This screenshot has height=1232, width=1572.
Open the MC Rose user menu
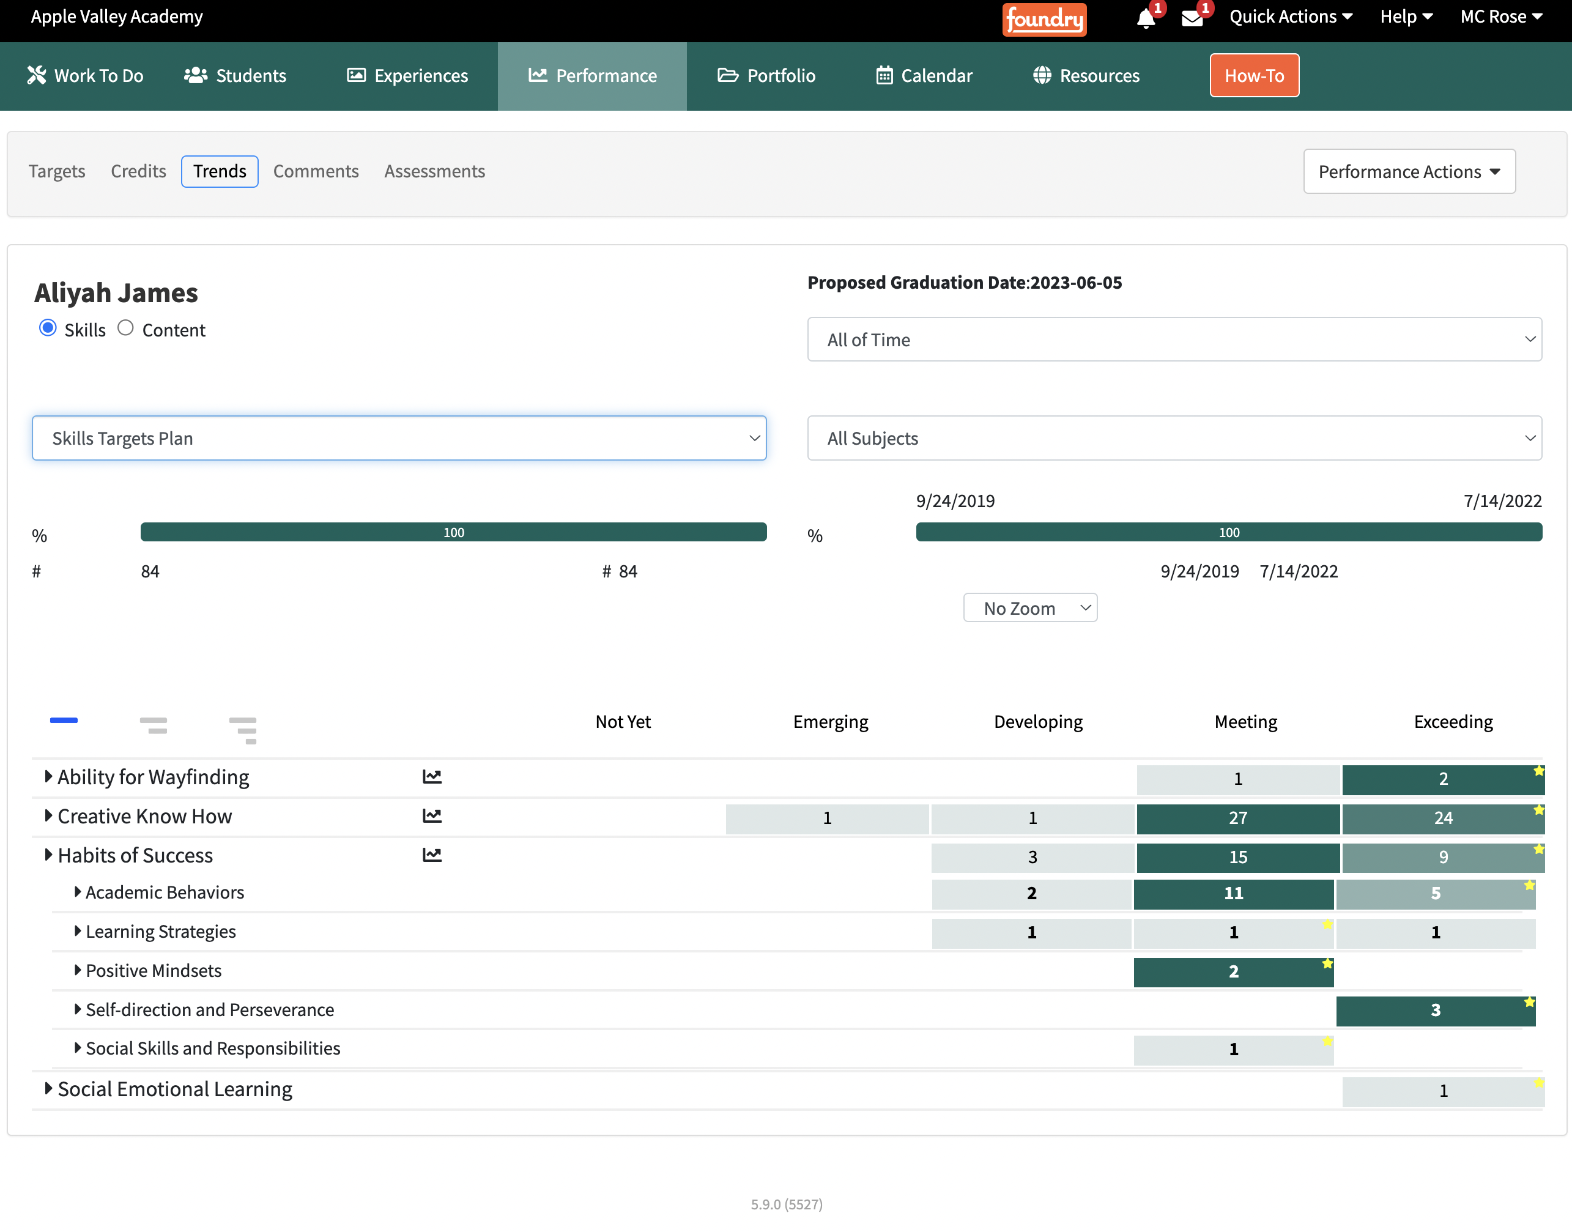coord(1501,17)
